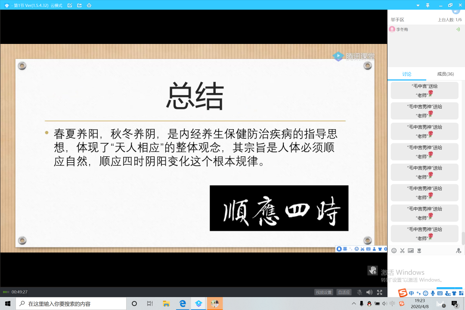
Task: Send a flower gift to teacher
Action: [x=419, y=251]
